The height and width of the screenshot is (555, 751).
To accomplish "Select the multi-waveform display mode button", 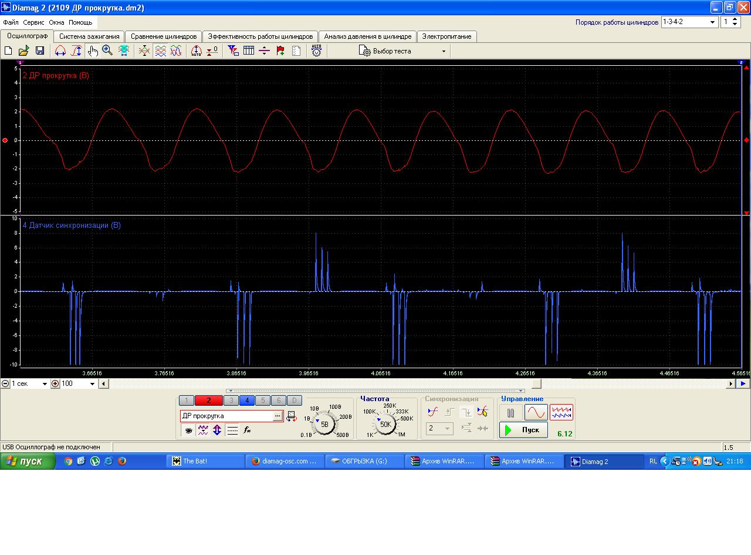I will pyautogui.click(x=561, y=413).
